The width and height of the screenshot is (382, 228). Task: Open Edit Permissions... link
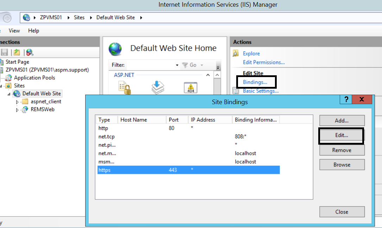(x=264, y=62)
